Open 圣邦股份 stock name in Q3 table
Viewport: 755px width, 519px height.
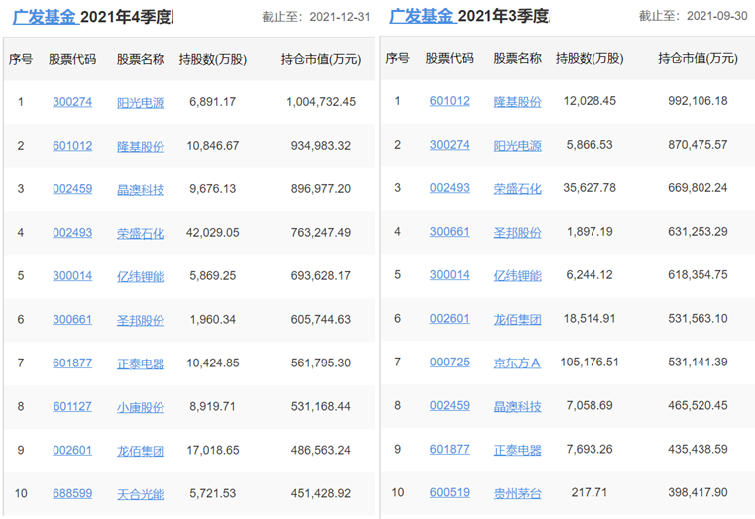(x=517, y=232)
